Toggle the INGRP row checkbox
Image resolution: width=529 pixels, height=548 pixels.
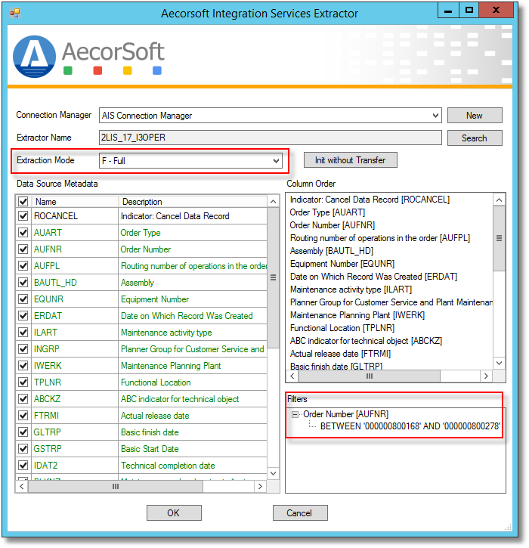[23, 348]
